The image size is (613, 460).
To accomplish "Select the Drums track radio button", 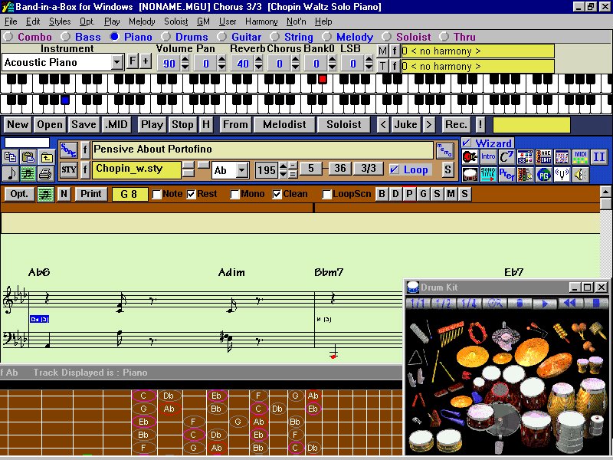I will 166,37.
